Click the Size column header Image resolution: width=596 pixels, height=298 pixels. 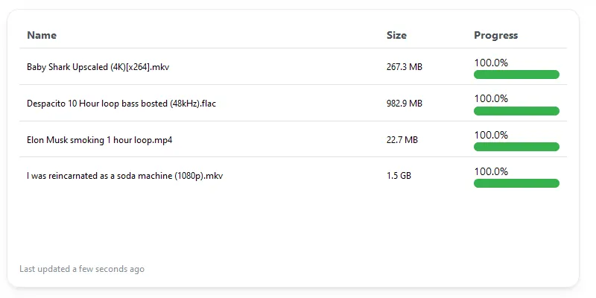[396, 35]
